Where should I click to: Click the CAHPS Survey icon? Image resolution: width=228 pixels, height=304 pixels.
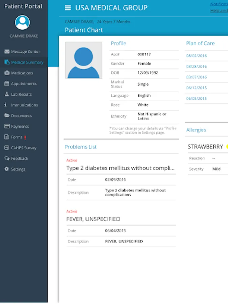[7, 148]
